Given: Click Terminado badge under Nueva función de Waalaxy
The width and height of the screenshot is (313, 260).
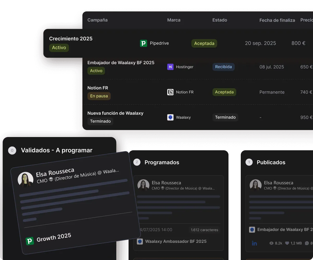Looking at the screenshot, I should click(x=100, y=121).
